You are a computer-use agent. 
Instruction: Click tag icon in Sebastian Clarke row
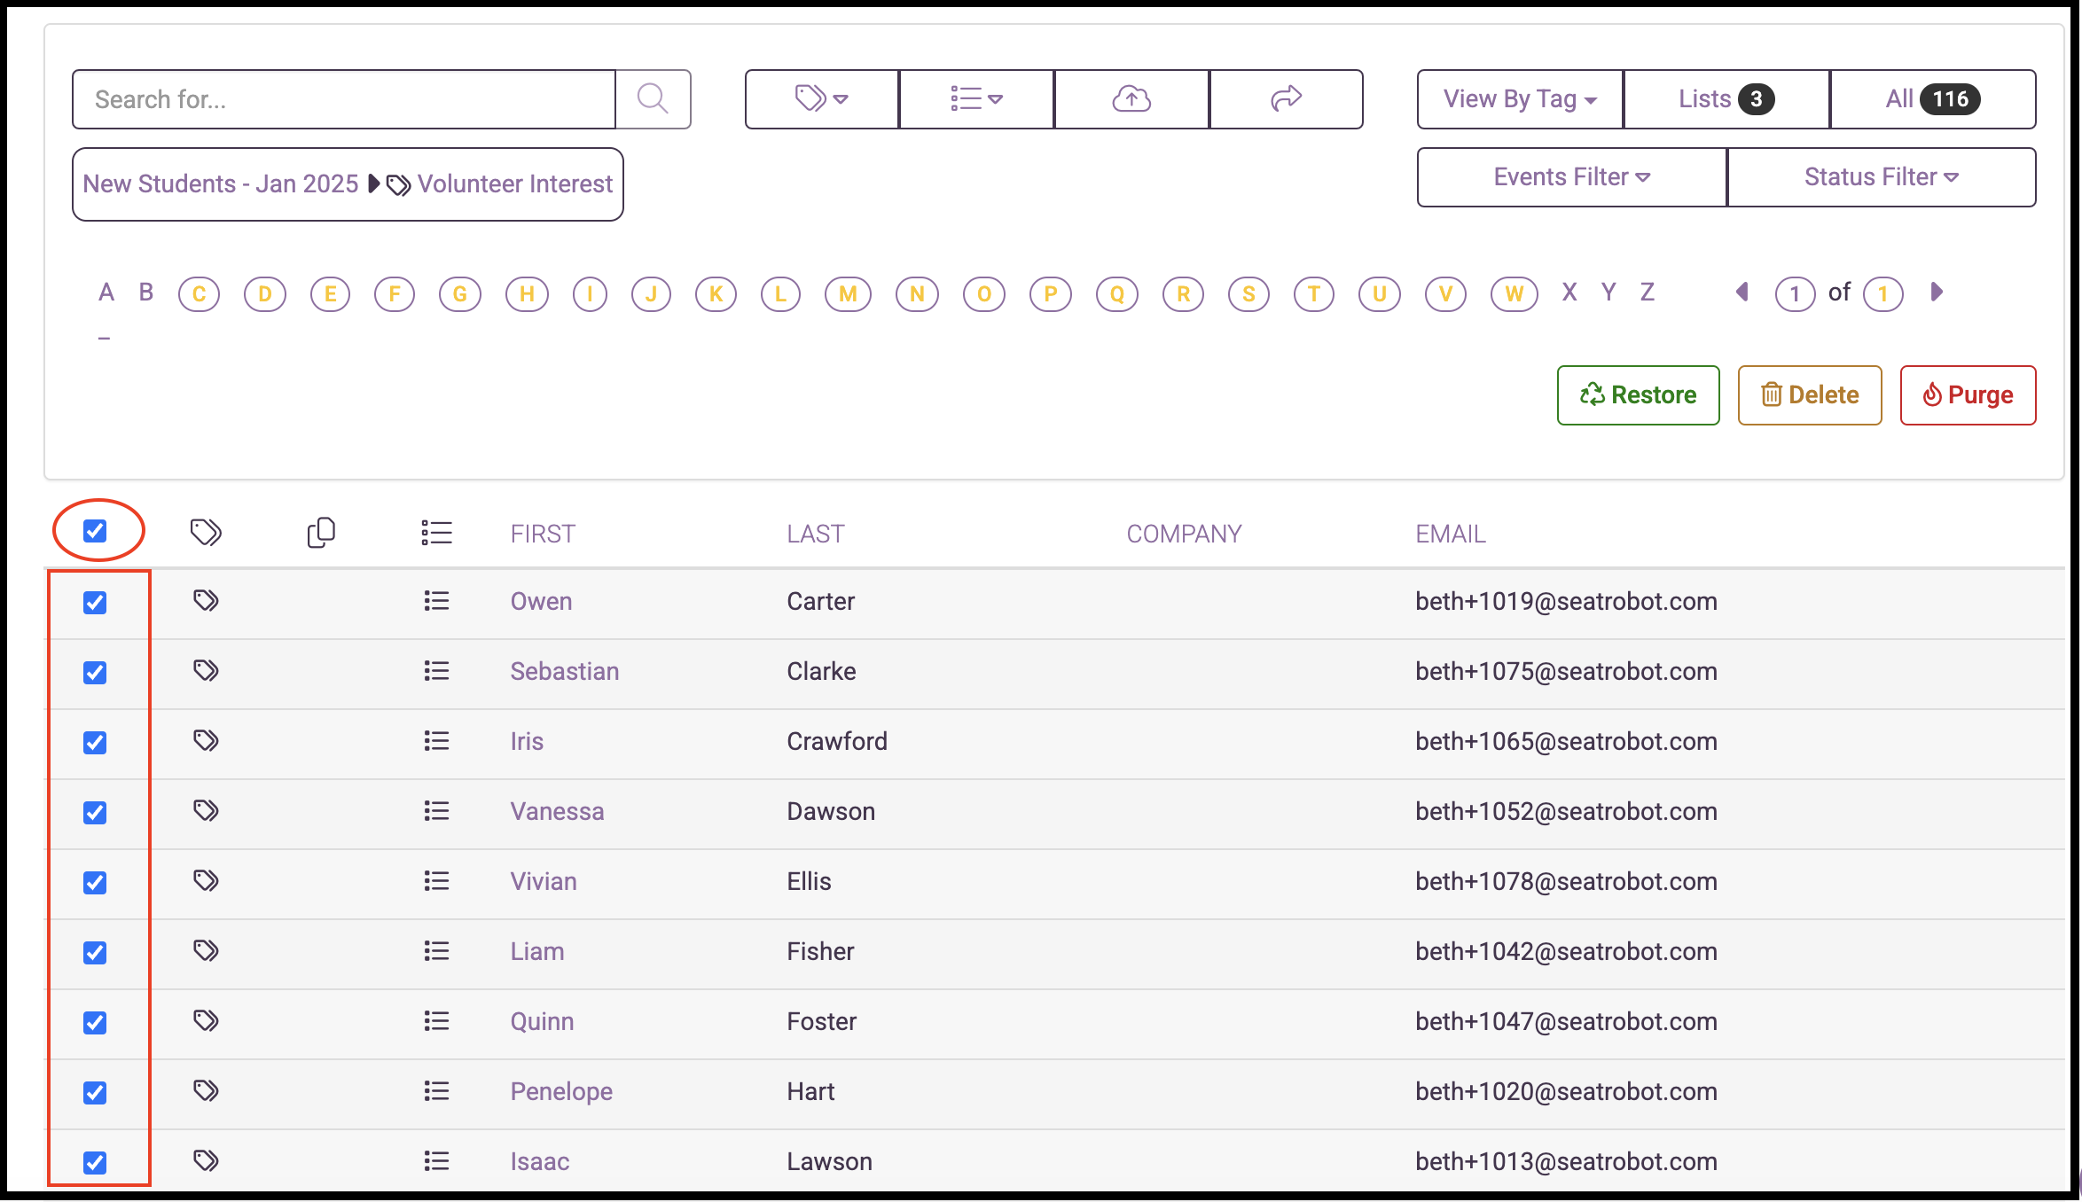pos(206,671)
